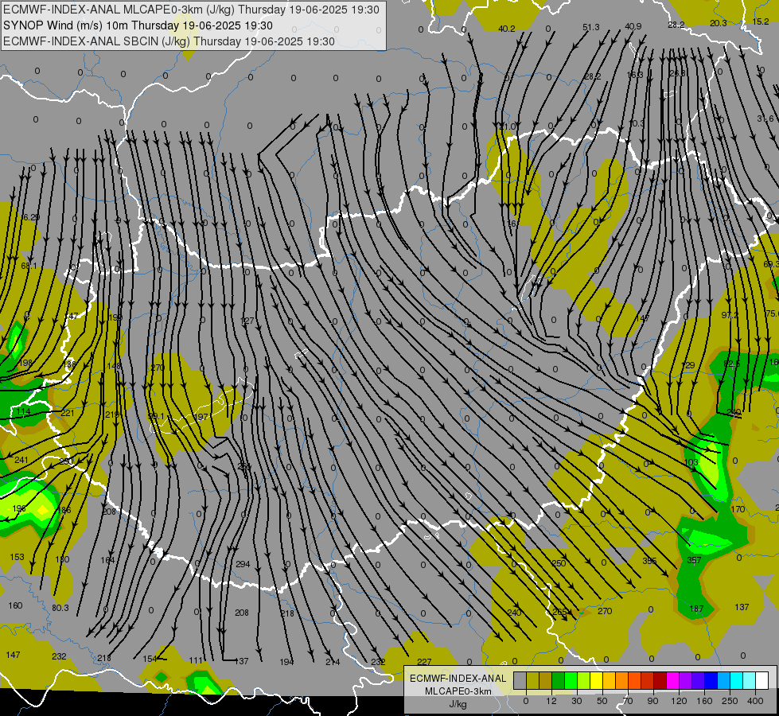The image size is (779, 716).
Task: Click the map value 355
Action: pyautogui.click(x=649, y=561)
